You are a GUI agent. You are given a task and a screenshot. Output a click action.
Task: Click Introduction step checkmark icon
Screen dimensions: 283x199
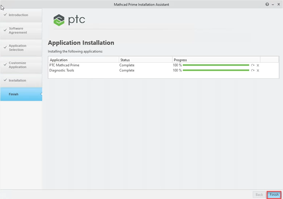pos(5,15)
